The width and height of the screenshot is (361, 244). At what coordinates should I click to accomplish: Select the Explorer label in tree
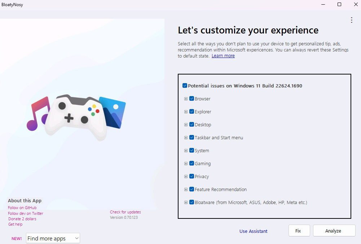point(203,112)
